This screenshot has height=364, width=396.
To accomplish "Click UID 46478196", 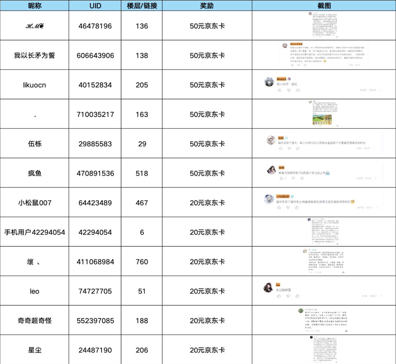I will point(95,26).
